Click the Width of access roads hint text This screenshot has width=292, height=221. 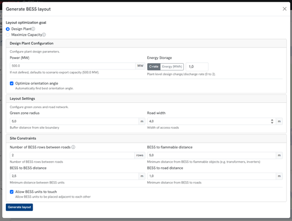[163, 127]
